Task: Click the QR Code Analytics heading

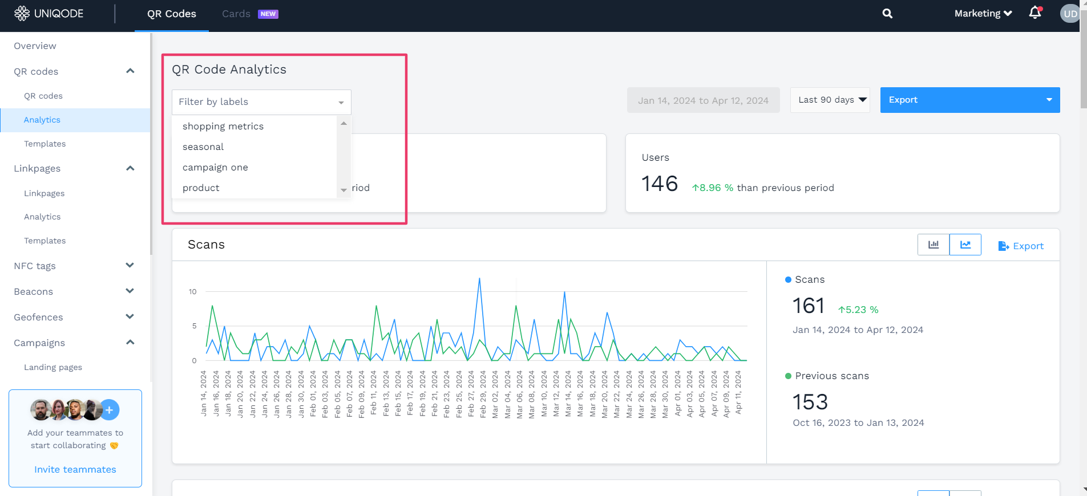Action: (x=229, y=70)
